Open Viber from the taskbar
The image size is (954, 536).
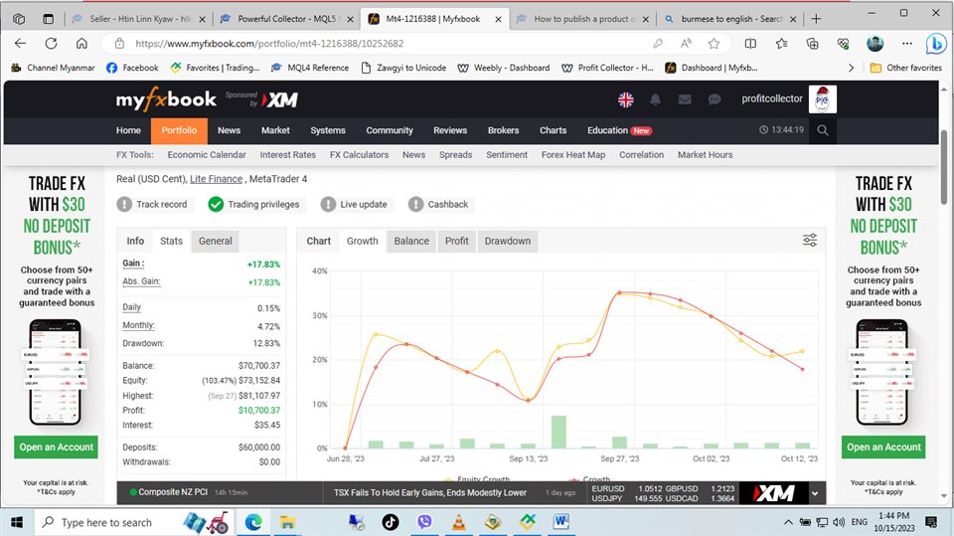(x=424, y=522)
